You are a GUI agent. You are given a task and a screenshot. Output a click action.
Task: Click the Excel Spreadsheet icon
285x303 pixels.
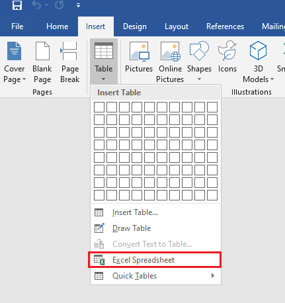pos(99,260)
